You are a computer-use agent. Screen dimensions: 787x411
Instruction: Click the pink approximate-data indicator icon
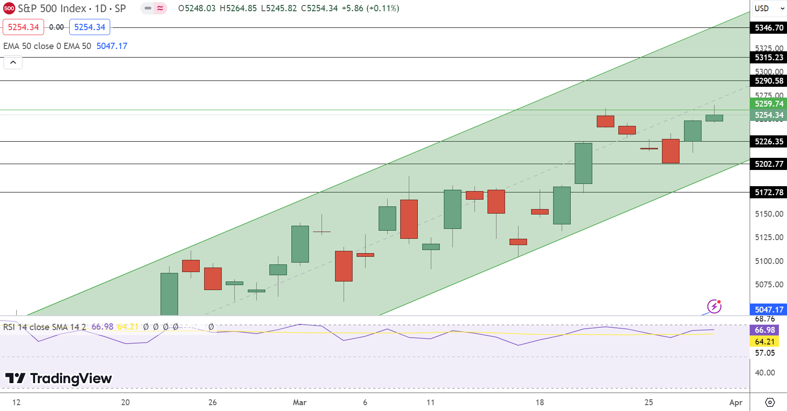pyautogui.click(x=160, y=8)
